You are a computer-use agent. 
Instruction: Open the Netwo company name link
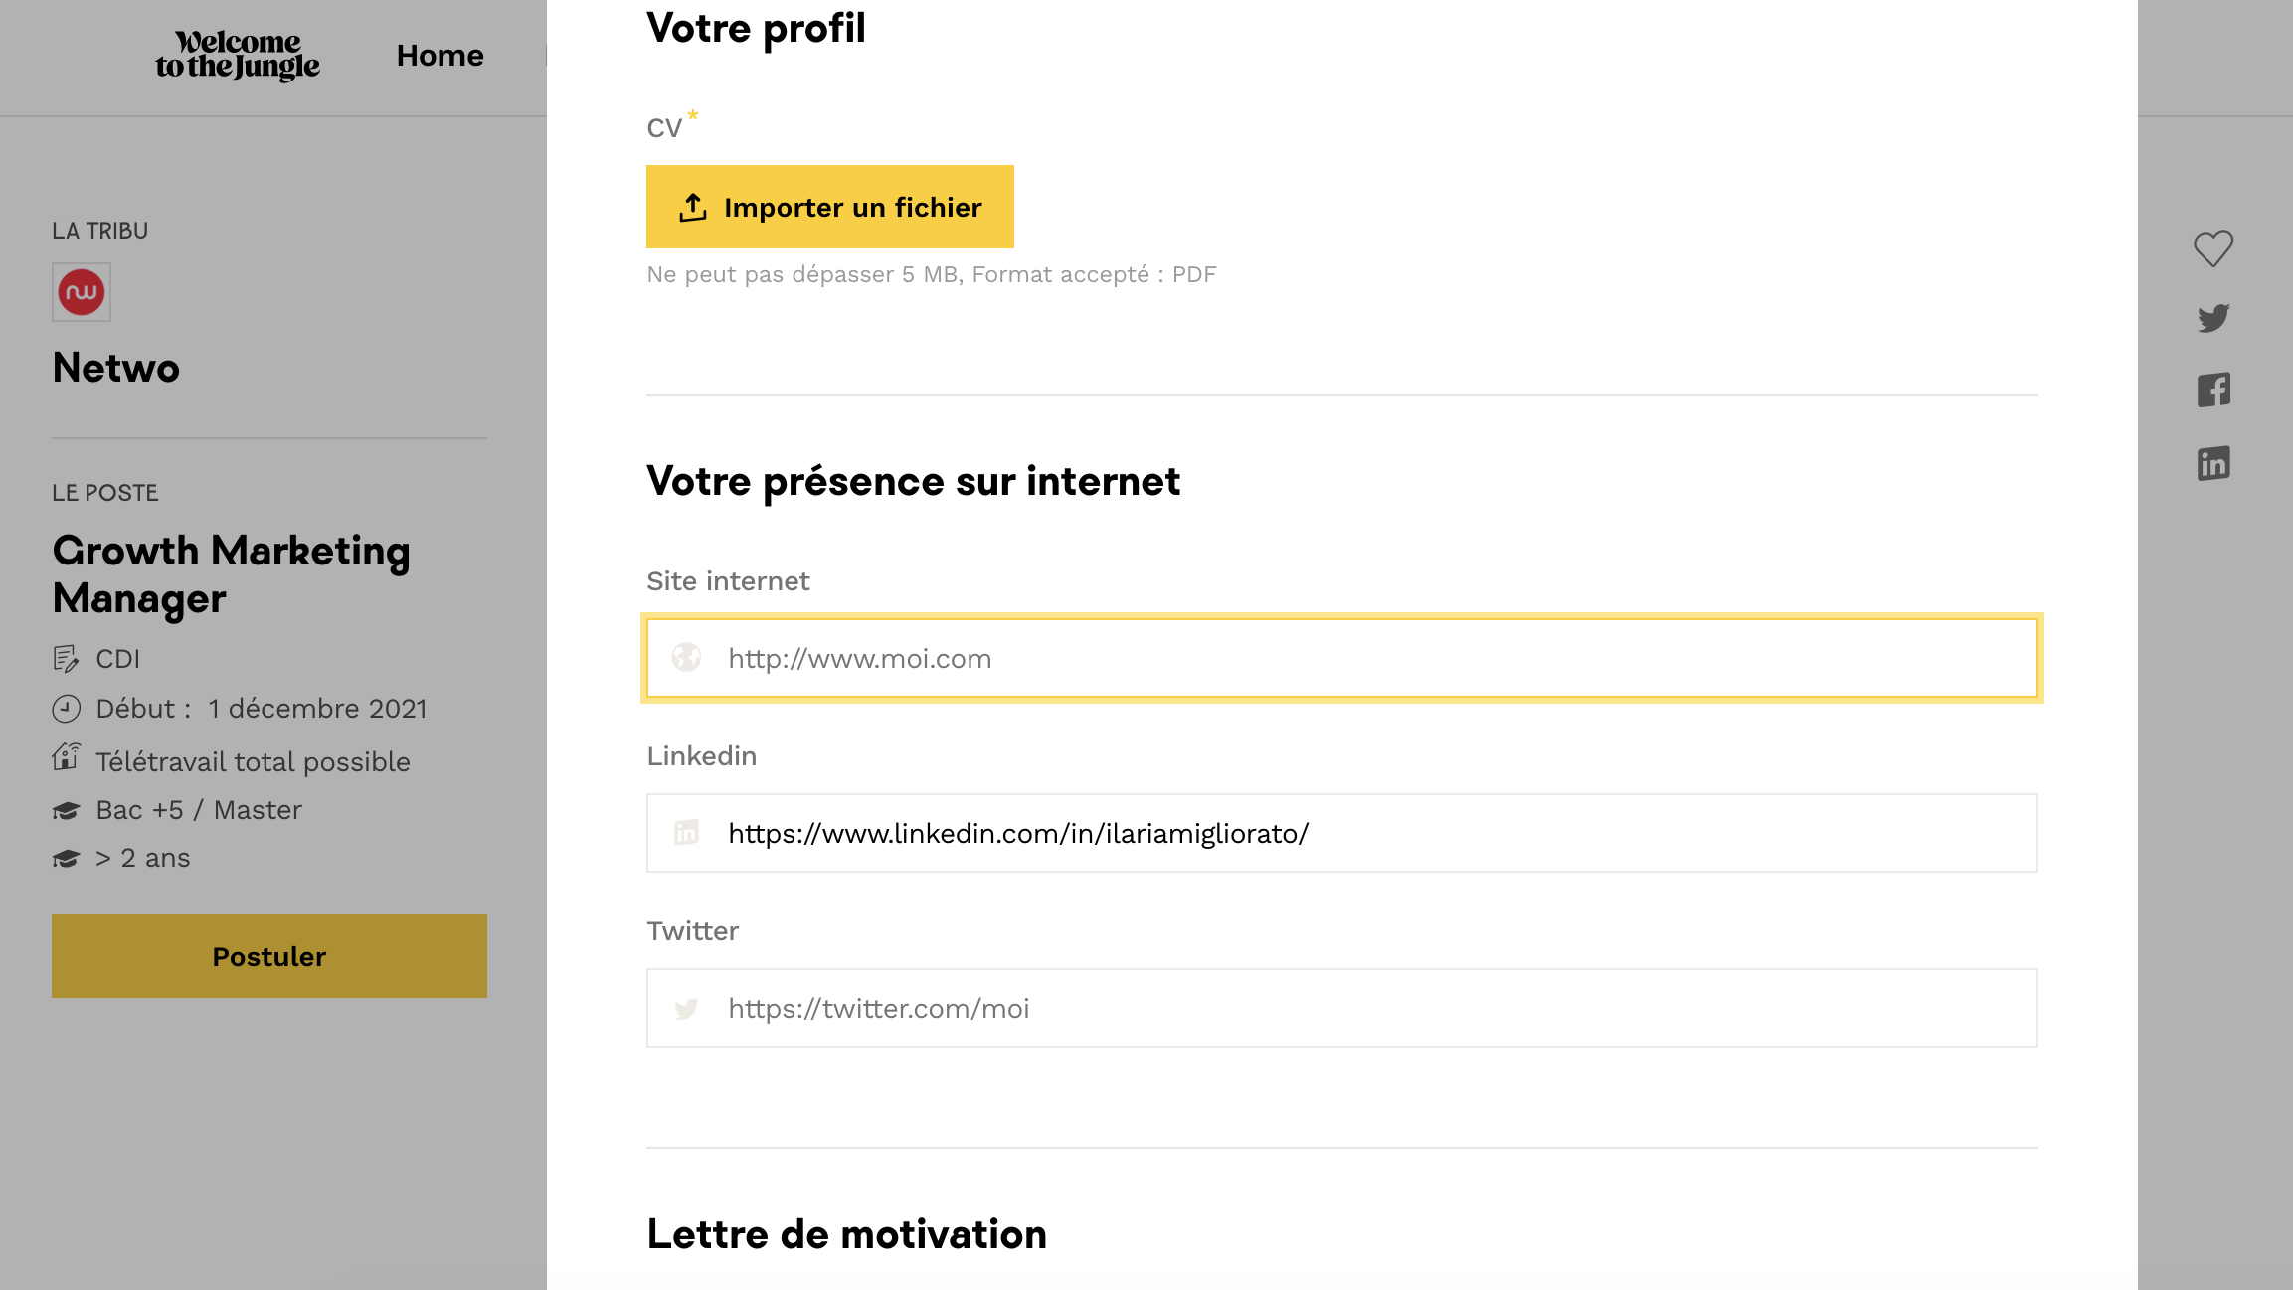[x=115, y=368]
